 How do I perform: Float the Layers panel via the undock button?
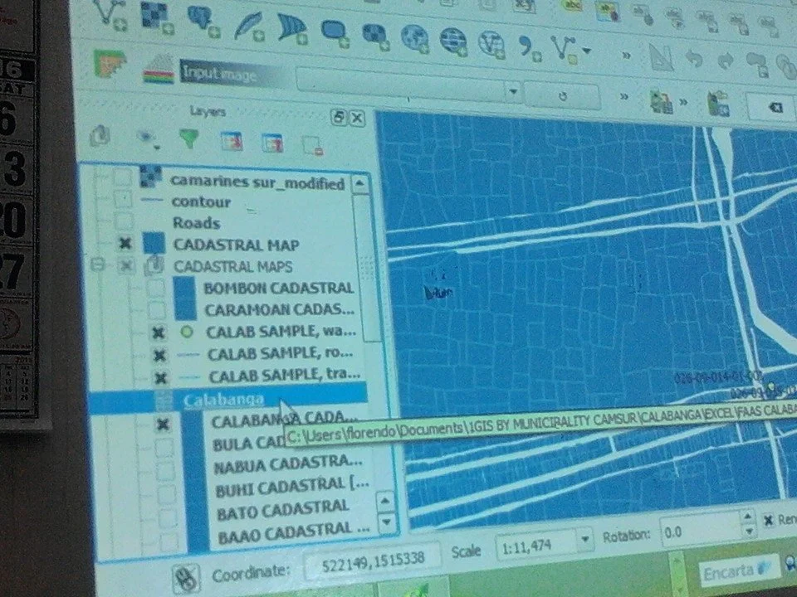338,117
